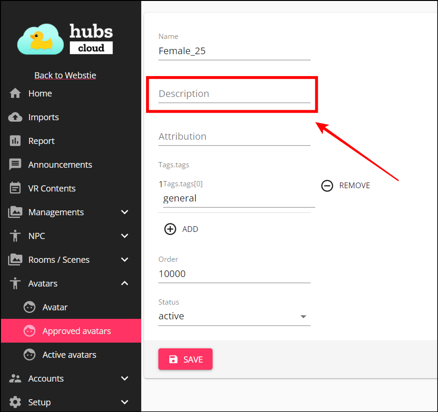Click the NPC person icon
Viewport: 438px width, 412px height.
click(x=15, y=236)
